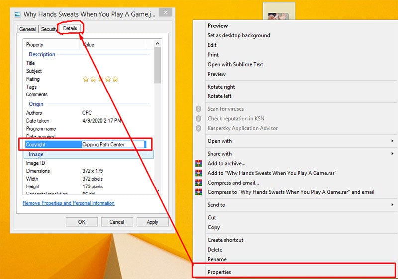Click the Date taken value 4/9/2020 2:17 PM
398x279 pixels.
[102, 121]
